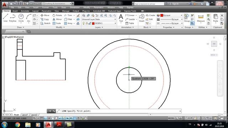Viewport: 228px width, 128px height.
Task: Select the Polyline tool
Action: [13, 18]
